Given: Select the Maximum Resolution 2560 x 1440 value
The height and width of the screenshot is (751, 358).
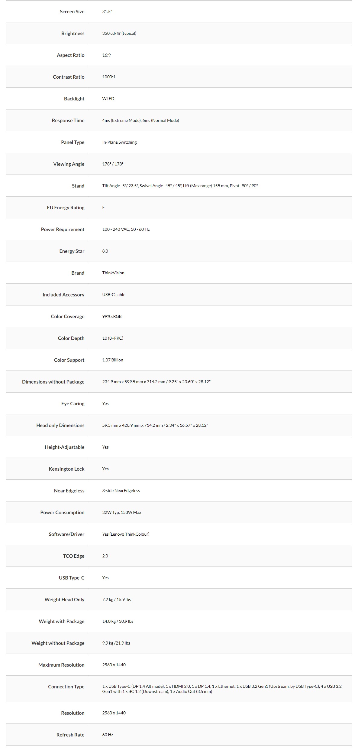Looking at the screenshot, I should (114, 665).
